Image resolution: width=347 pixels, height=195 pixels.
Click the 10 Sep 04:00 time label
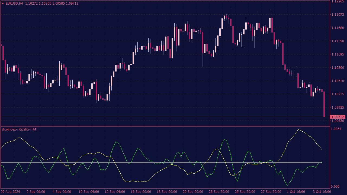89,192
